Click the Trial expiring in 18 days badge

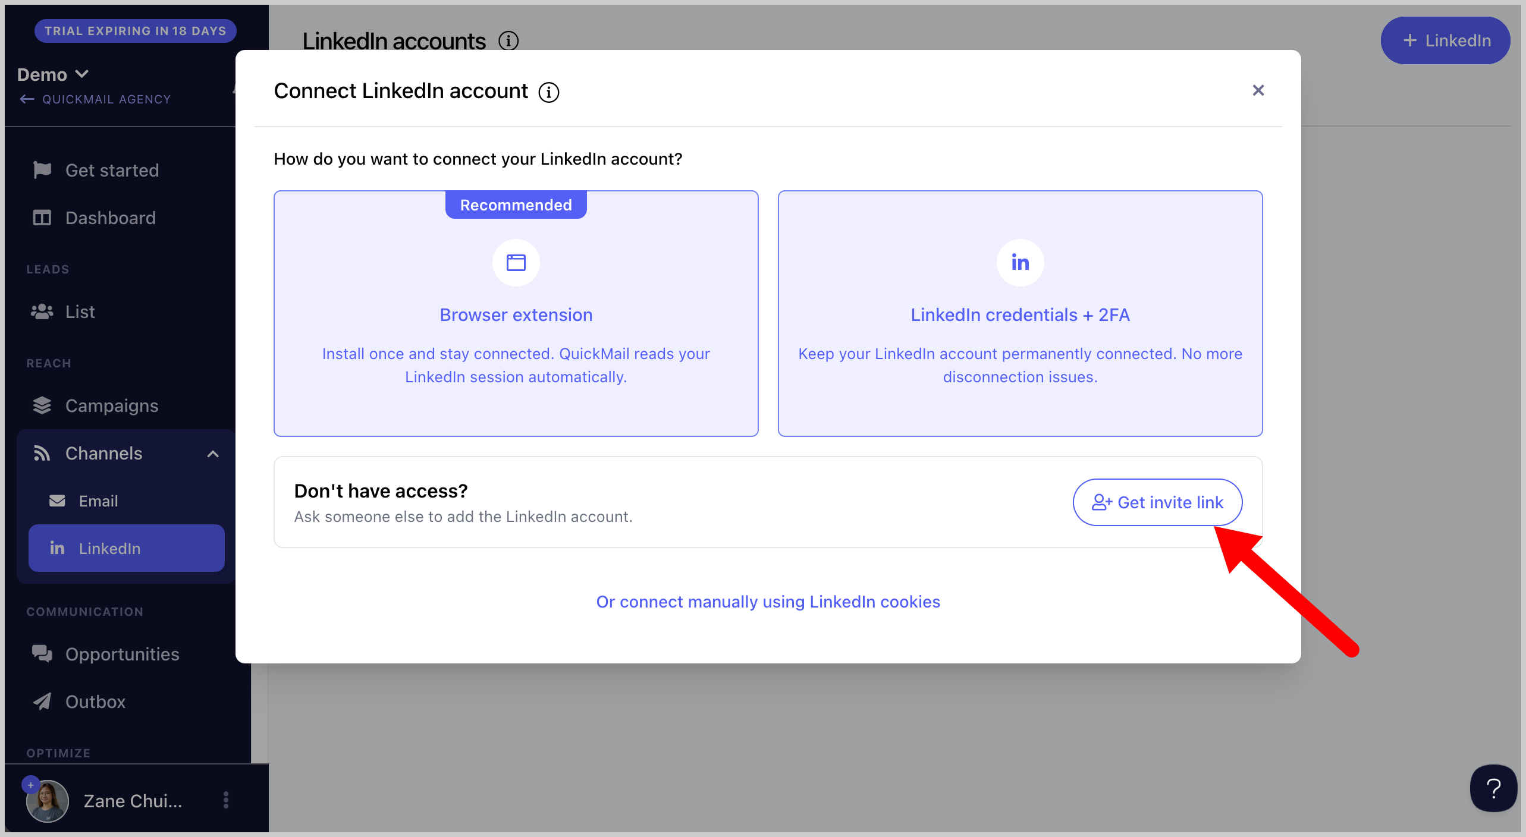click(136, 31)
